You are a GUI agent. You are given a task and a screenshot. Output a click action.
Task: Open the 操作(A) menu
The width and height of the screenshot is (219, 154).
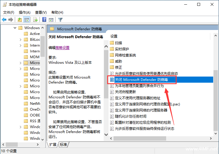pyautogui.click(x=24, y=13)
